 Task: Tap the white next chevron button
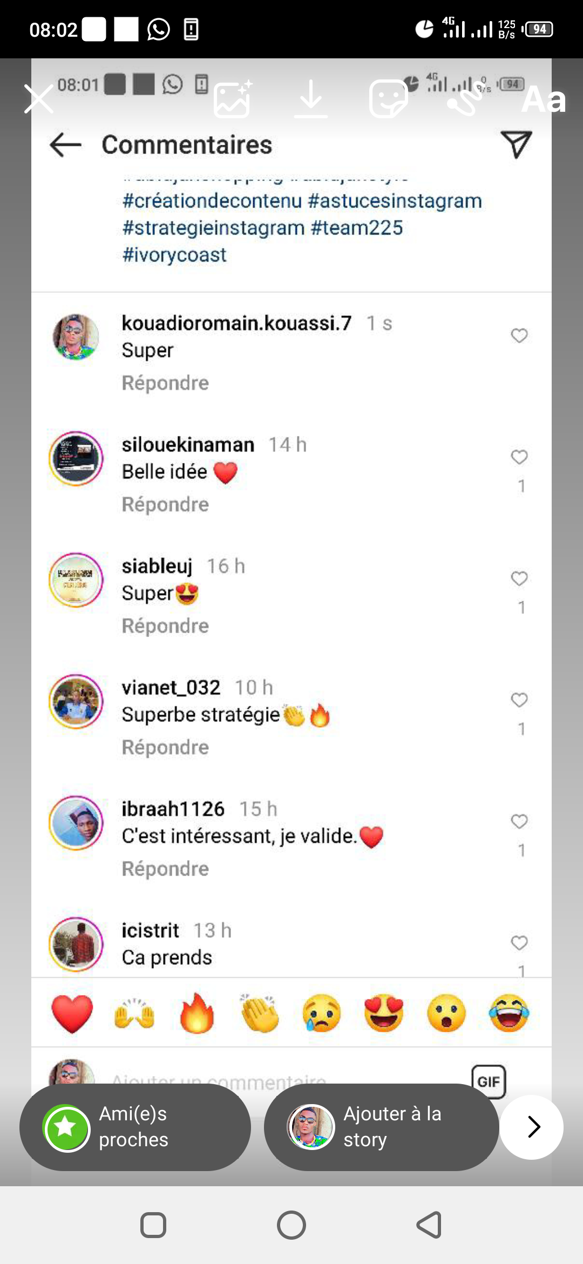(x=532, y=1127)
